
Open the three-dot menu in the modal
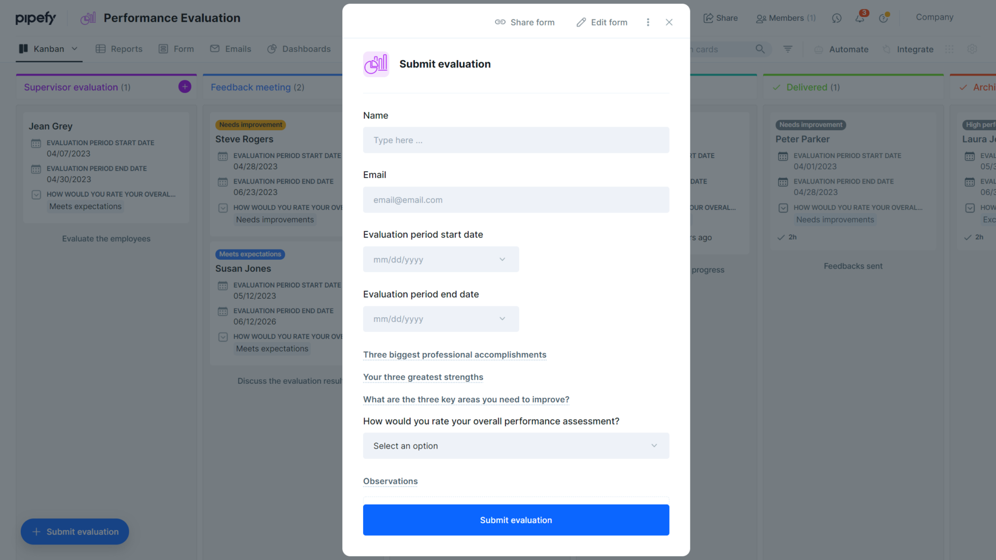coord(648,22)
